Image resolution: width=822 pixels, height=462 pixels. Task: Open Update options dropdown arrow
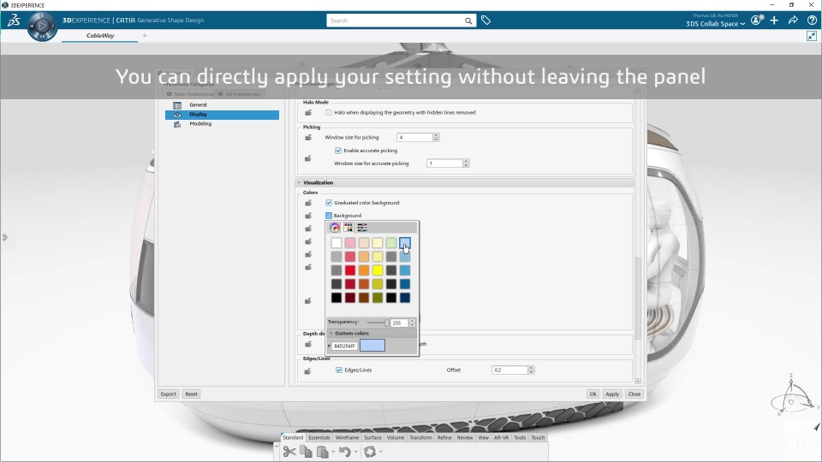pos(380,452)
